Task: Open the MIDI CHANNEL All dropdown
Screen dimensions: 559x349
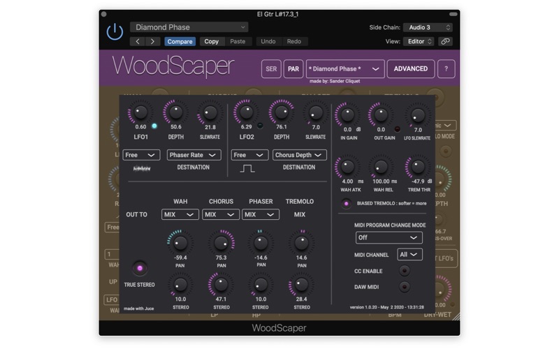Action: click(x=409, y=254)
